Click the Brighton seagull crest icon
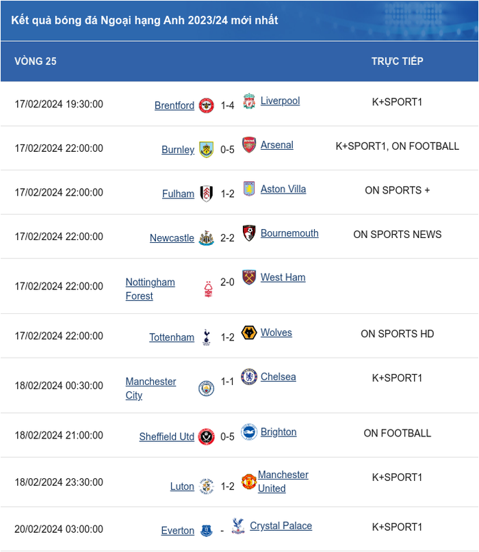This screenshot has height=552, width=479. 249,432
